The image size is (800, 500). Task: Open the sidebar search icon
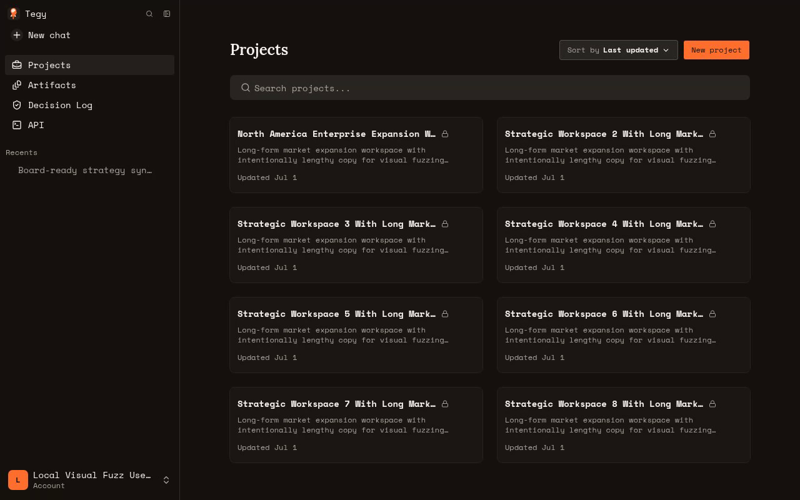(x=149, y=14)
